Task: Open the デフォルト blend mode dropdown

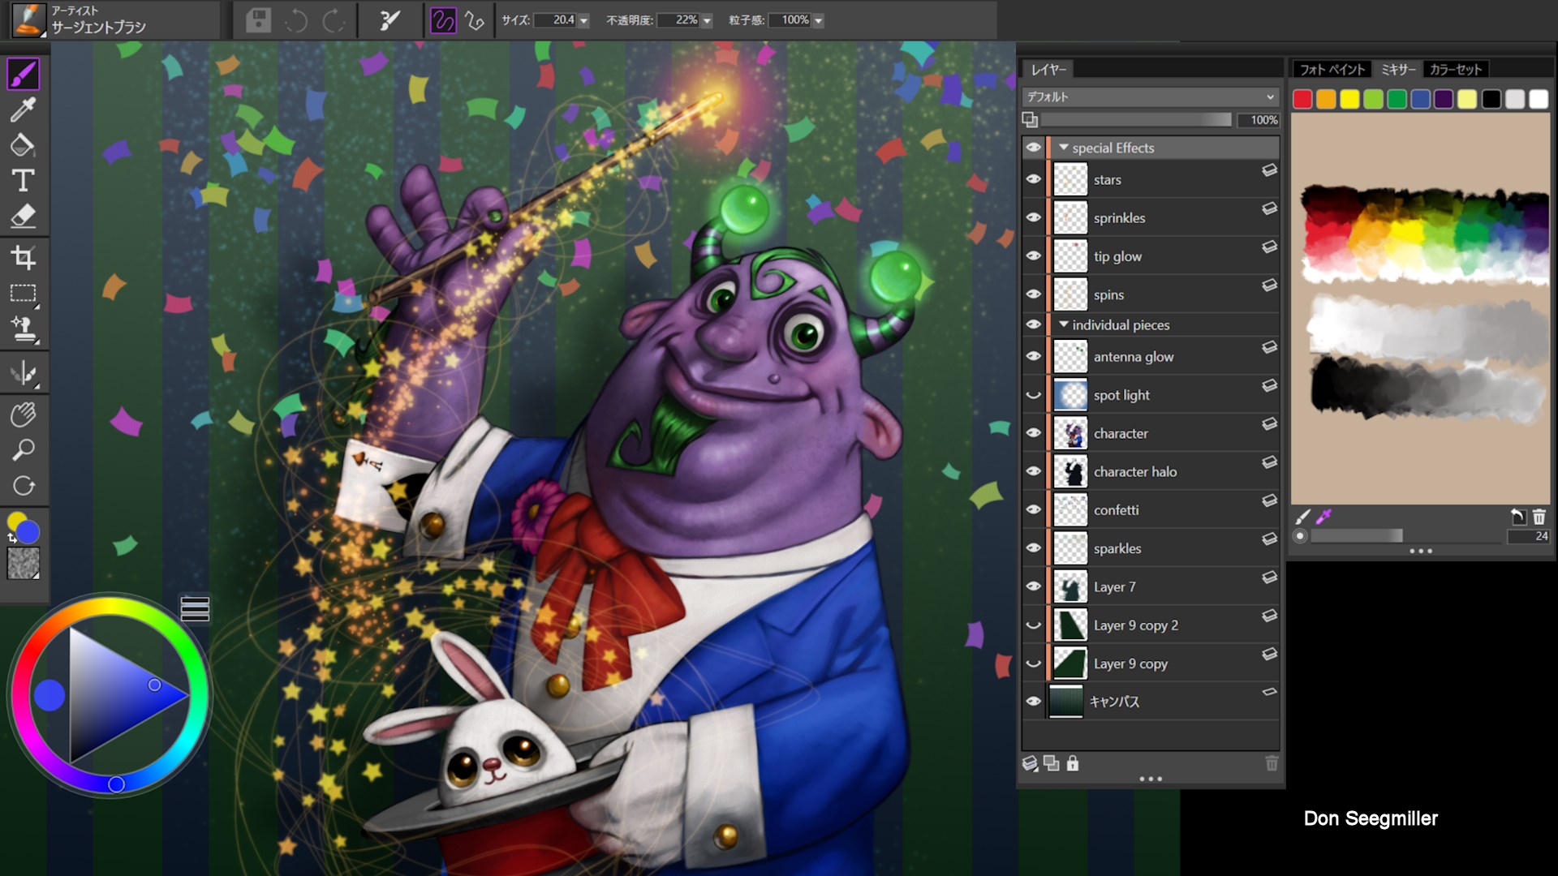Action: pos(1149,97)
